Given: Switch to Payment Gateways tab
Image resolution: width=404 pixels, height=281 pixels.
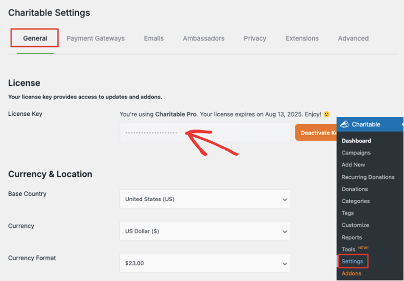Looking at the screenshot, I should 95,39.
